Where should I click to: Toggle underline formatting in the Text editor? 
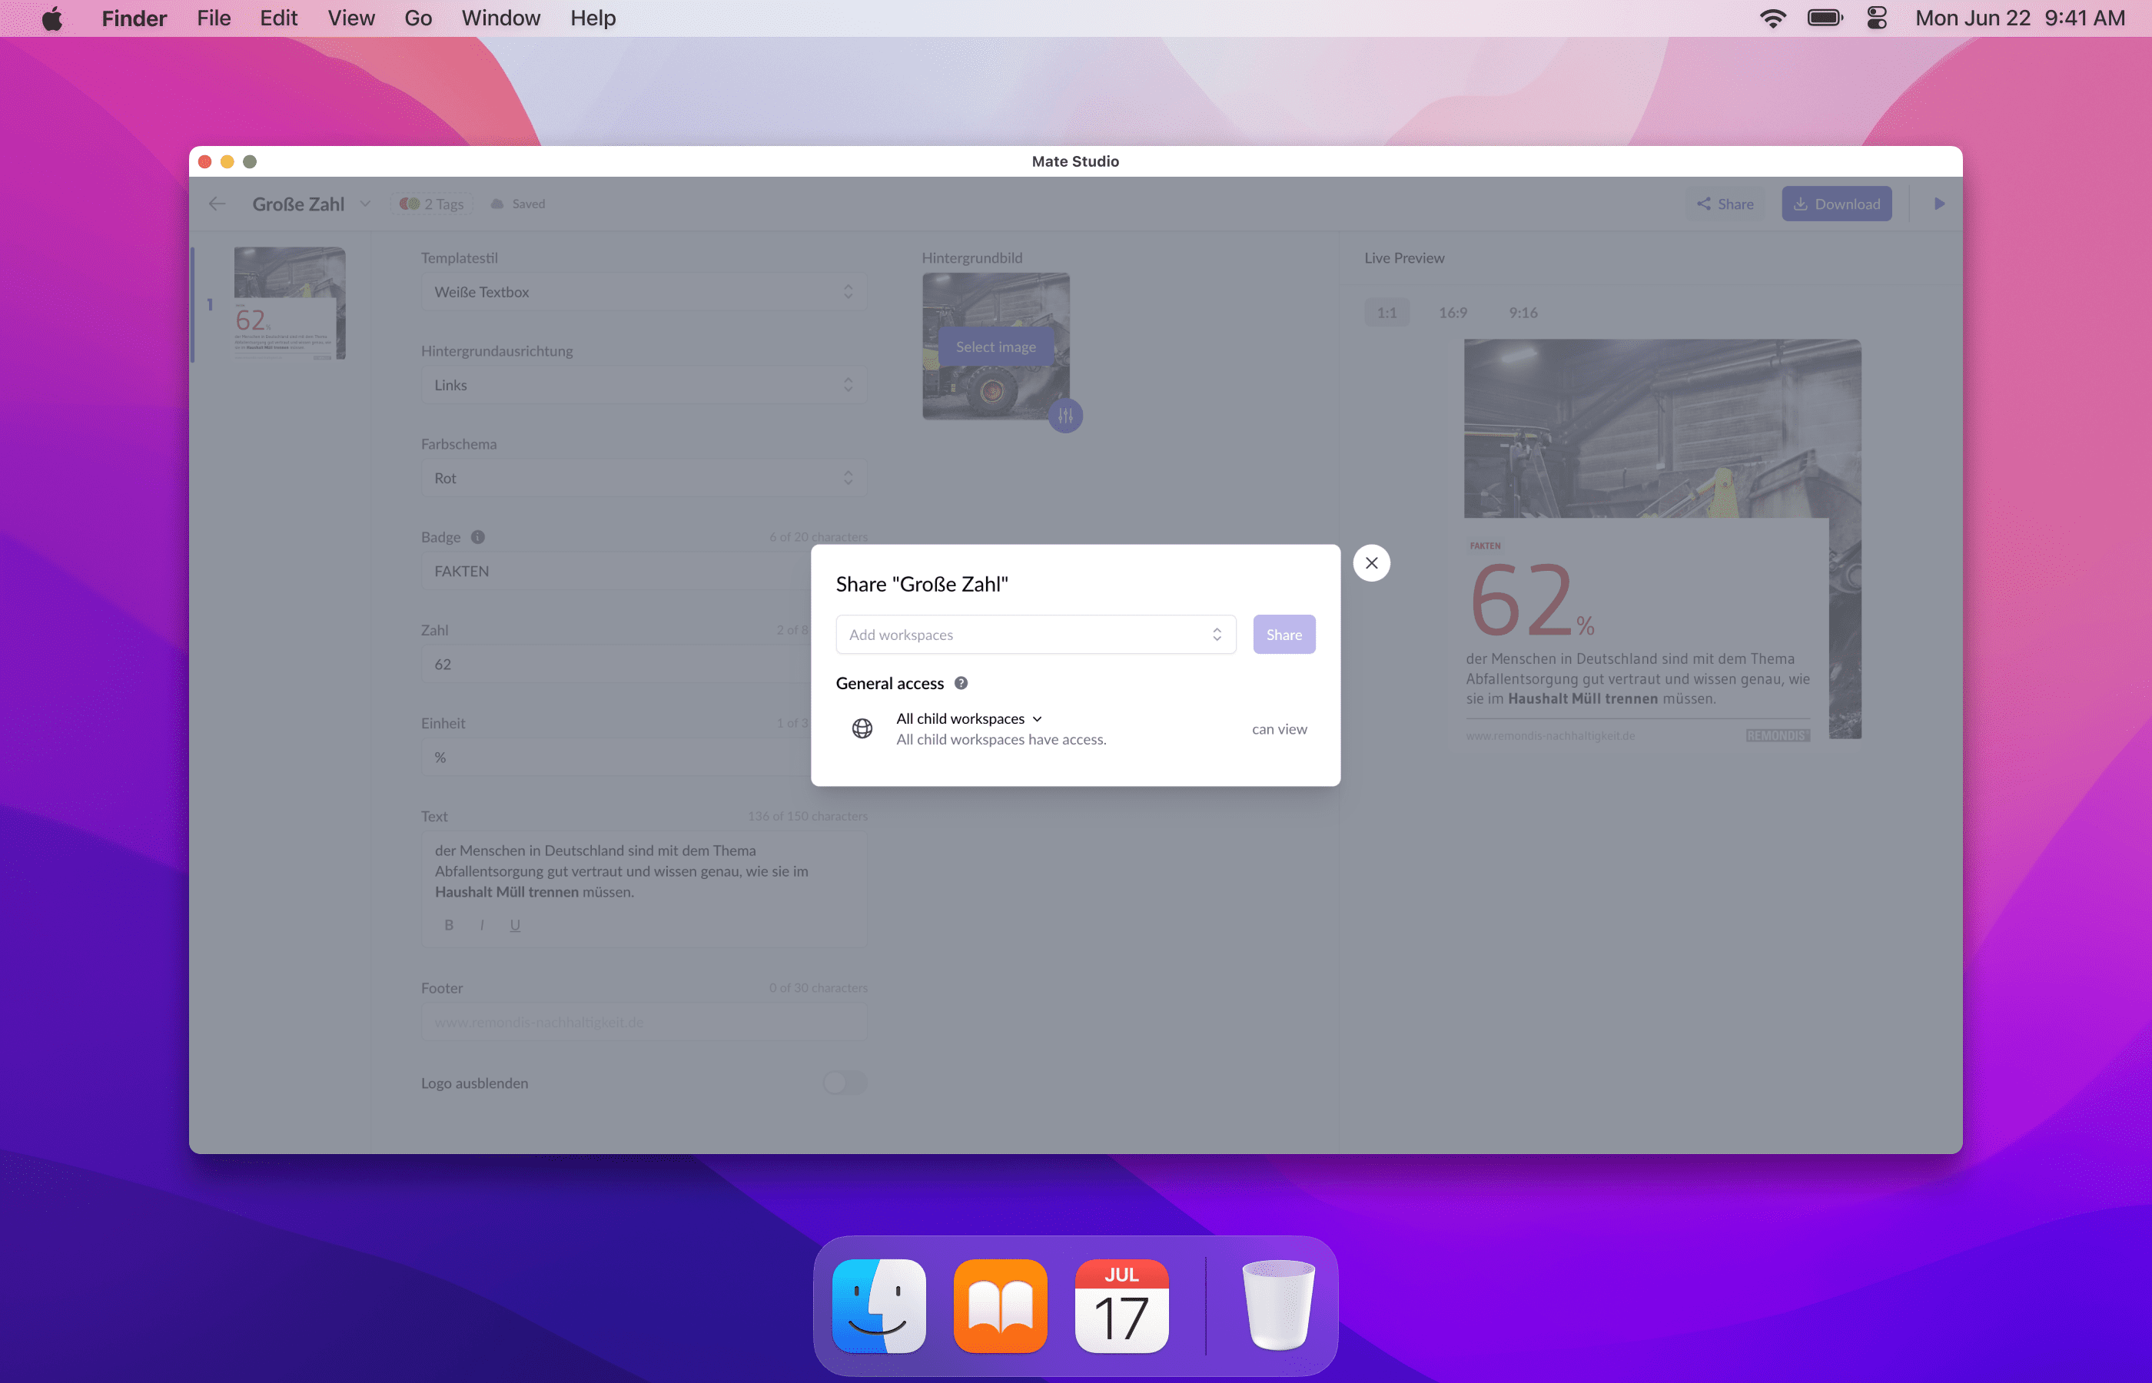tap(515, 925)
